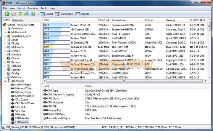The height and width of the screenshot is (131, 213).
Task: Select the Database icon
Action: pos(9,77)
